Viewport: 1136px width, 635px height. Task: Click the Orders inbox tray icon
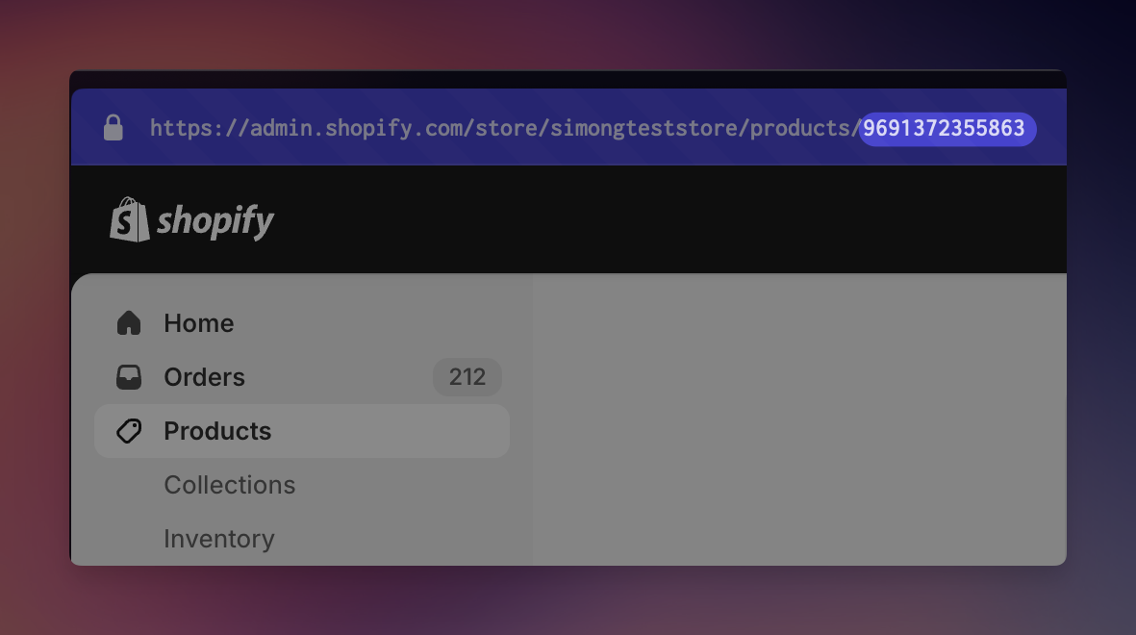pyautogui.click(x=129, y=377)
